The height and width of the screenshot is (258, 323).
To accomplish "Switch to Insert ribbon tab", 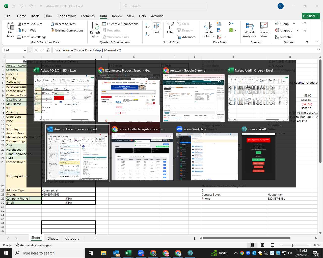I will (35, 16).
